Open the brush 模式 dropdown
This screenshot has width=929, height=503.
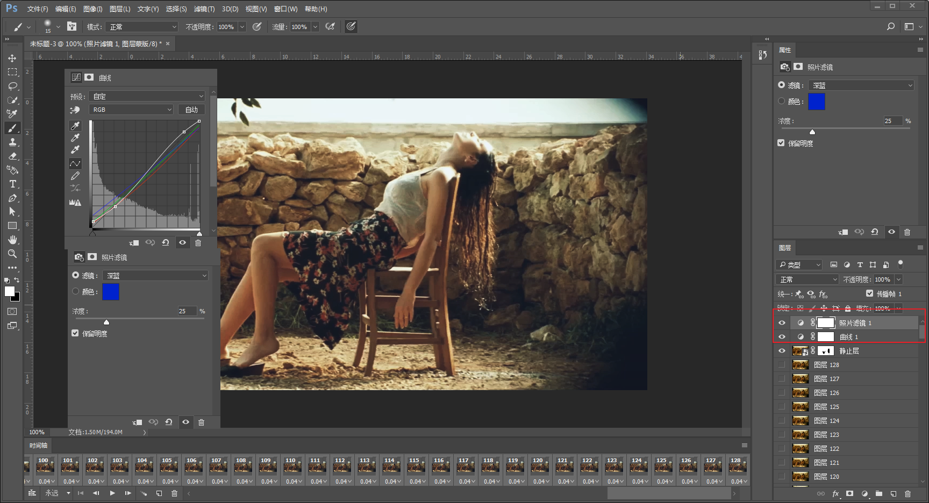(142, 27)
